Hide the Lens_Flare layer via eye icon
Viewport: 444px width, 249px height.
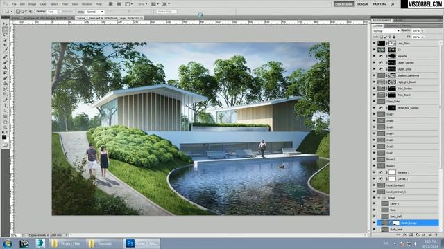click(374, 43)
